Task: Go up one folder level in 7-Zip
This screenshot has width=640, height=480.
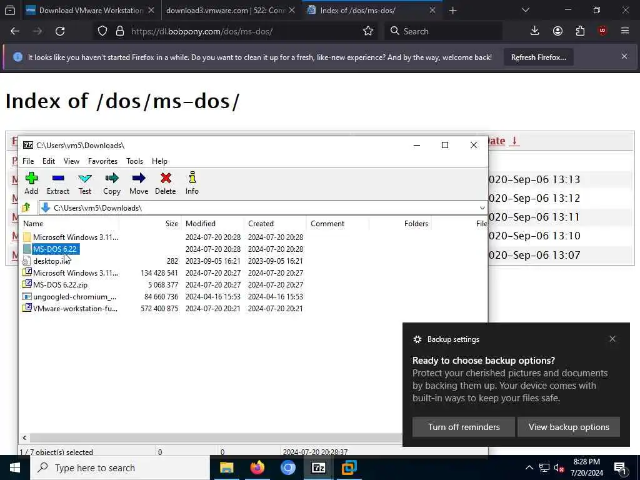Action: tap(26, 207)
